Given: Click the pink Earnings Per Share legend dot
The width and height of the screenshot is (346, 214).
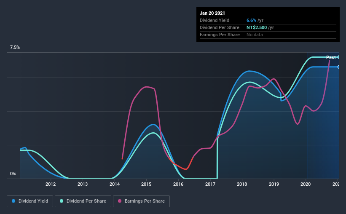Looking at the screenshot, I should (120, 201).
